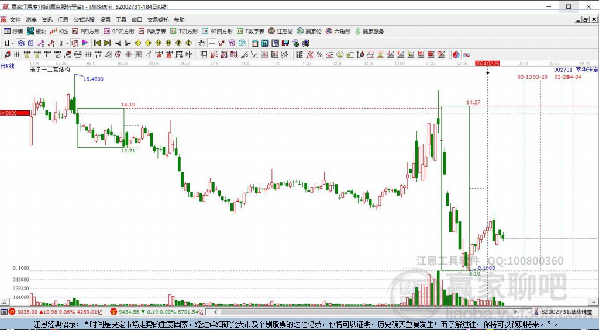This screenshot has width=599, height=330.
Task: Click the calendar date icon
Action: pyautogui.click(x=255, y=43)
